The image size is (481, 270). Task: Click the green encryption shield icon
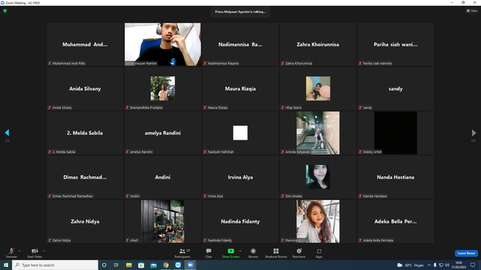(5, 10)
